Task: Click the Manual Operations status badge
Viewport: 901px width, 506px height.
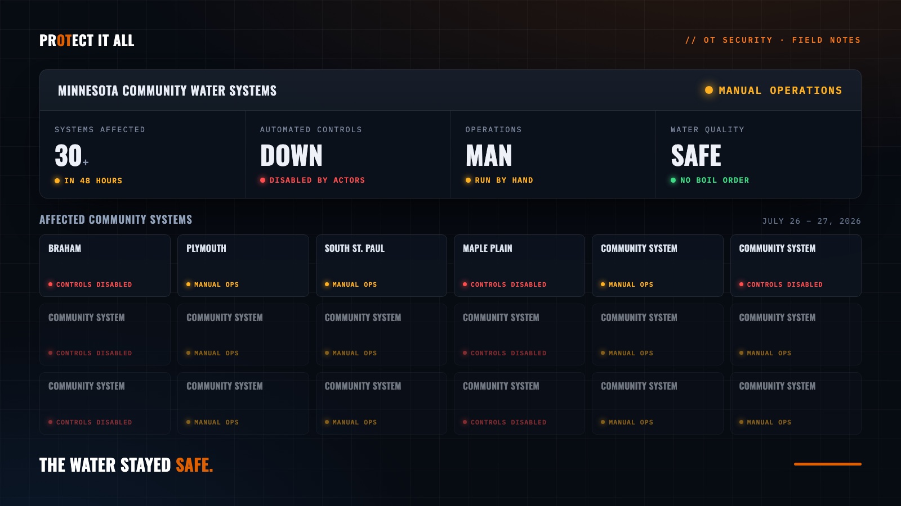Action: 773,90
